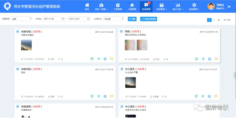Click timestamp 2017-12-21 17:28:18
Screen dimensions: 236x118
point(104,70)
